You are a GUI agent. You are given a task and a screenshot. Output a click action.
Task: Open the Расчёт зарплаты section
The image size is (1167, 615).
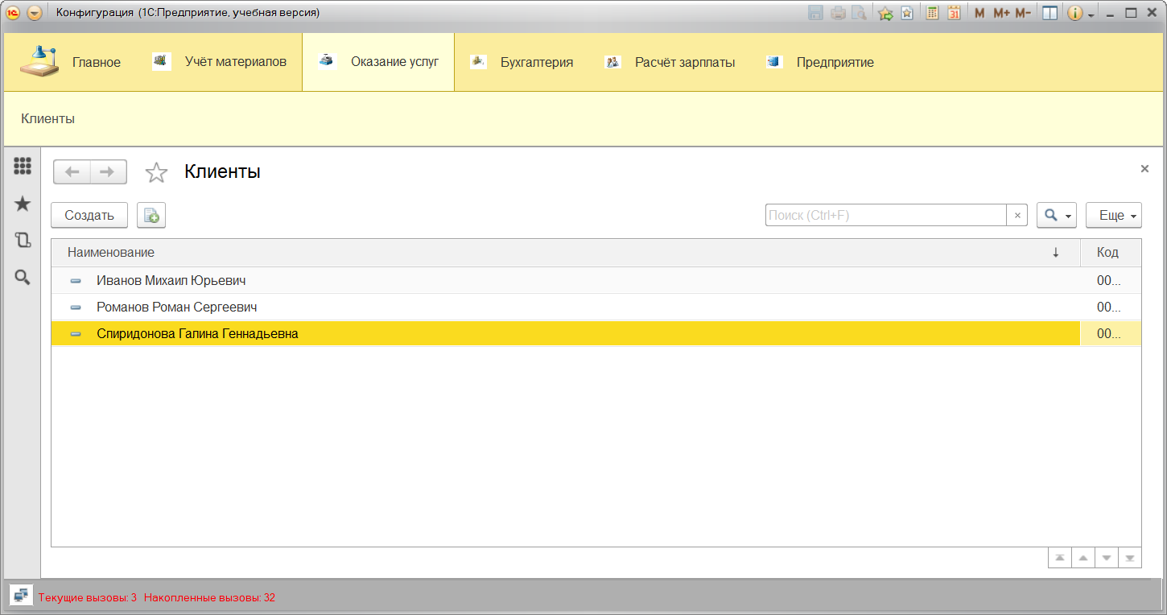(670, 62)
